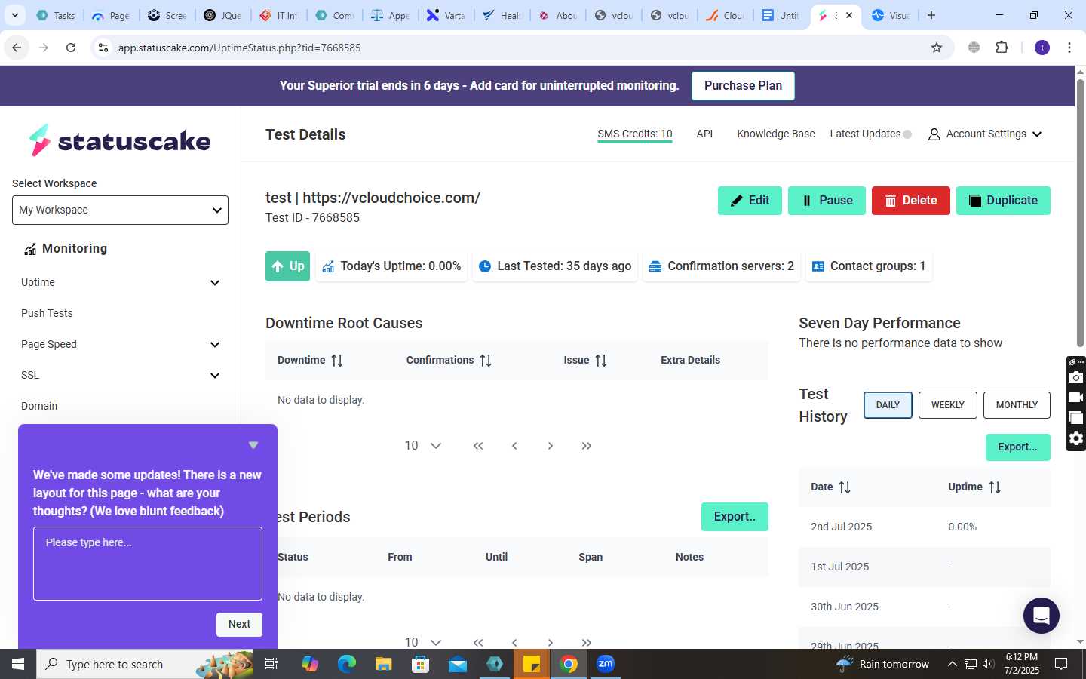The height and width of the screenshot is (679, 1086).
Task: Click the Windows taskbar search box
Action: pos(143,664)
